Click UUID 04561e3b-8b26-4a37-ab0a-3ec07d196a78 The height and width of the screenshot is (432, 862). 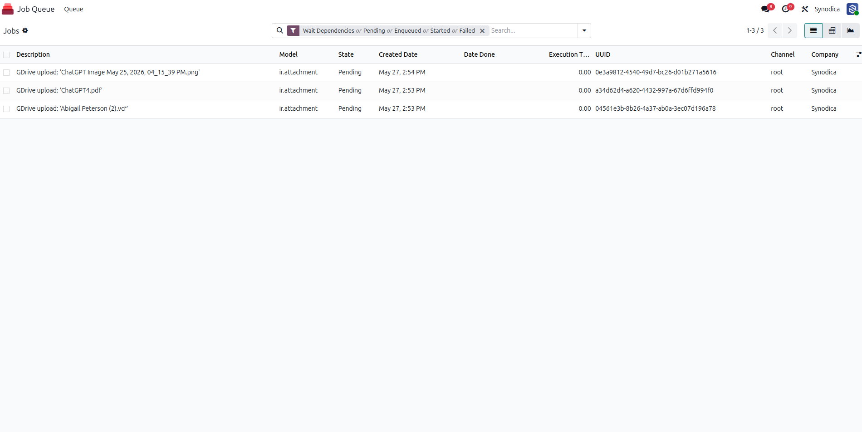656,108
